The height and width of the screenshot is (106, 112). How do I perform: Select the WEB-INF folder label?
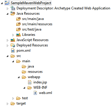pyautogui.click(x=40, y=88)
